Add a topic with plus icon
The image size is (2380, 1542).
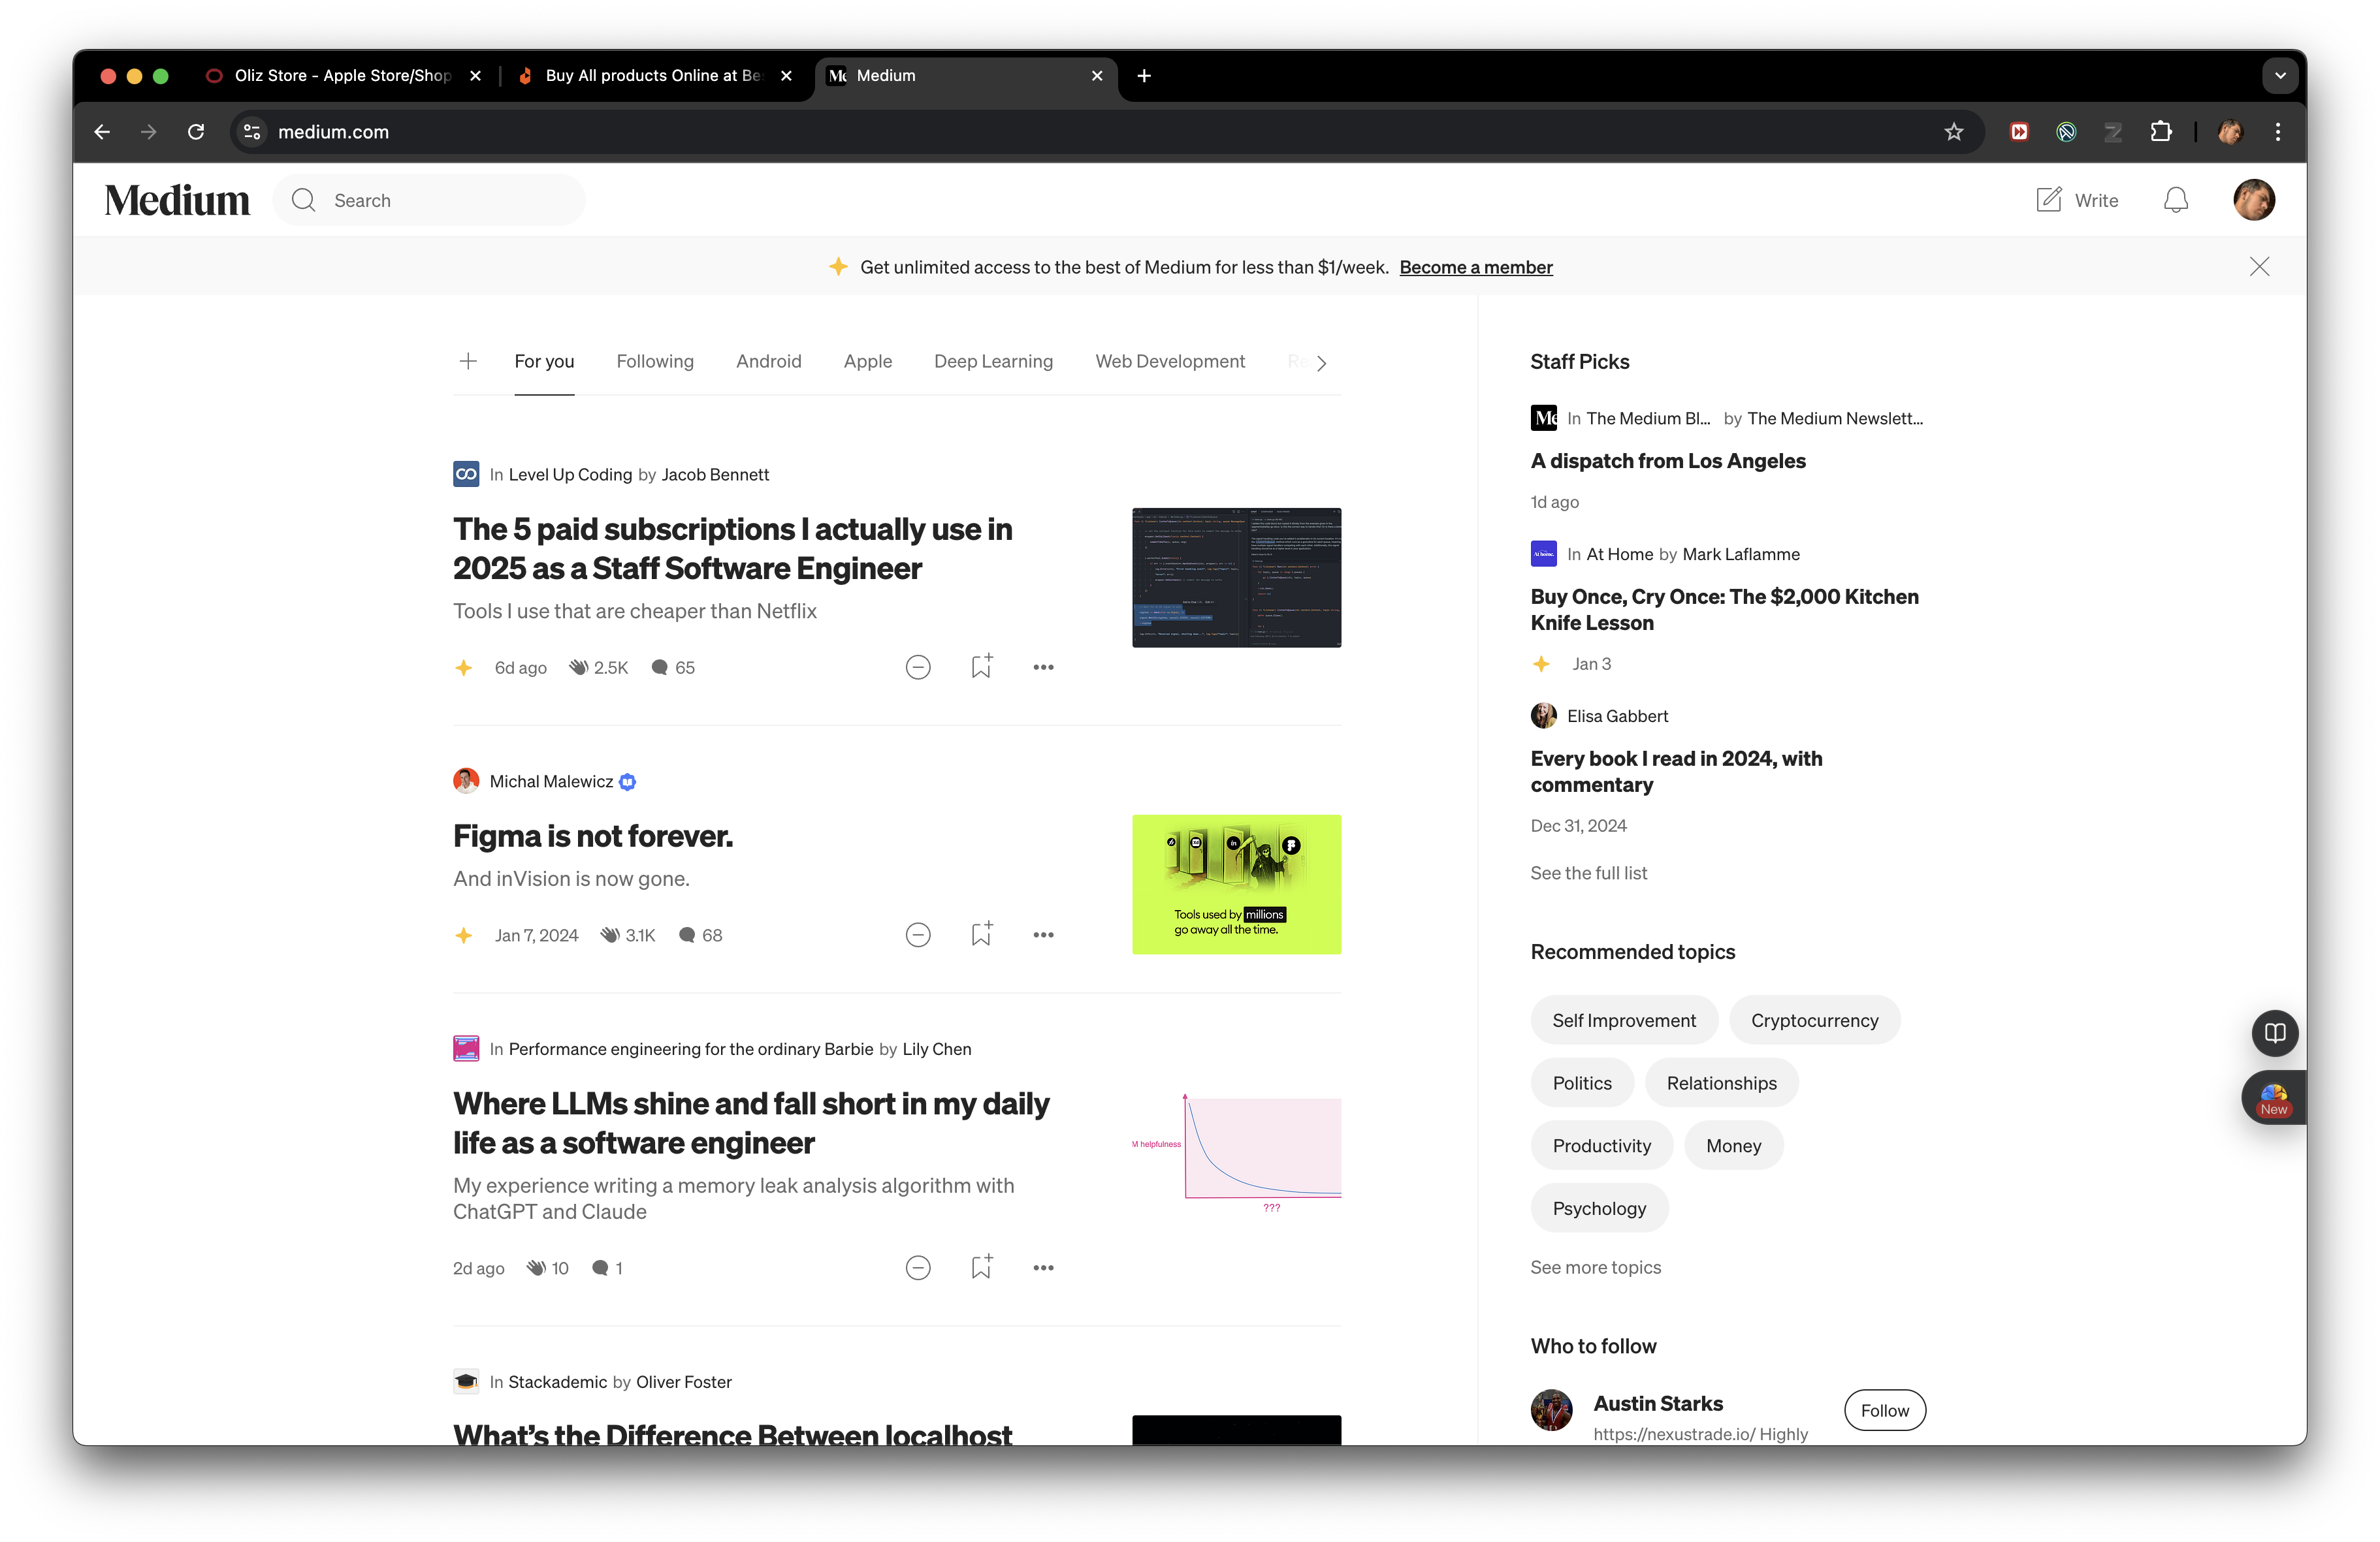(468, 361)
